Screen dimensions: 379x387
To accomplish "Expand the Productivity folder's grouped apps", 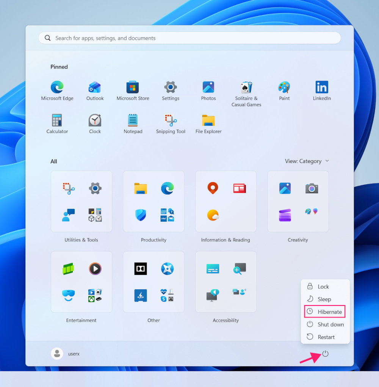I will click(167, 215).
